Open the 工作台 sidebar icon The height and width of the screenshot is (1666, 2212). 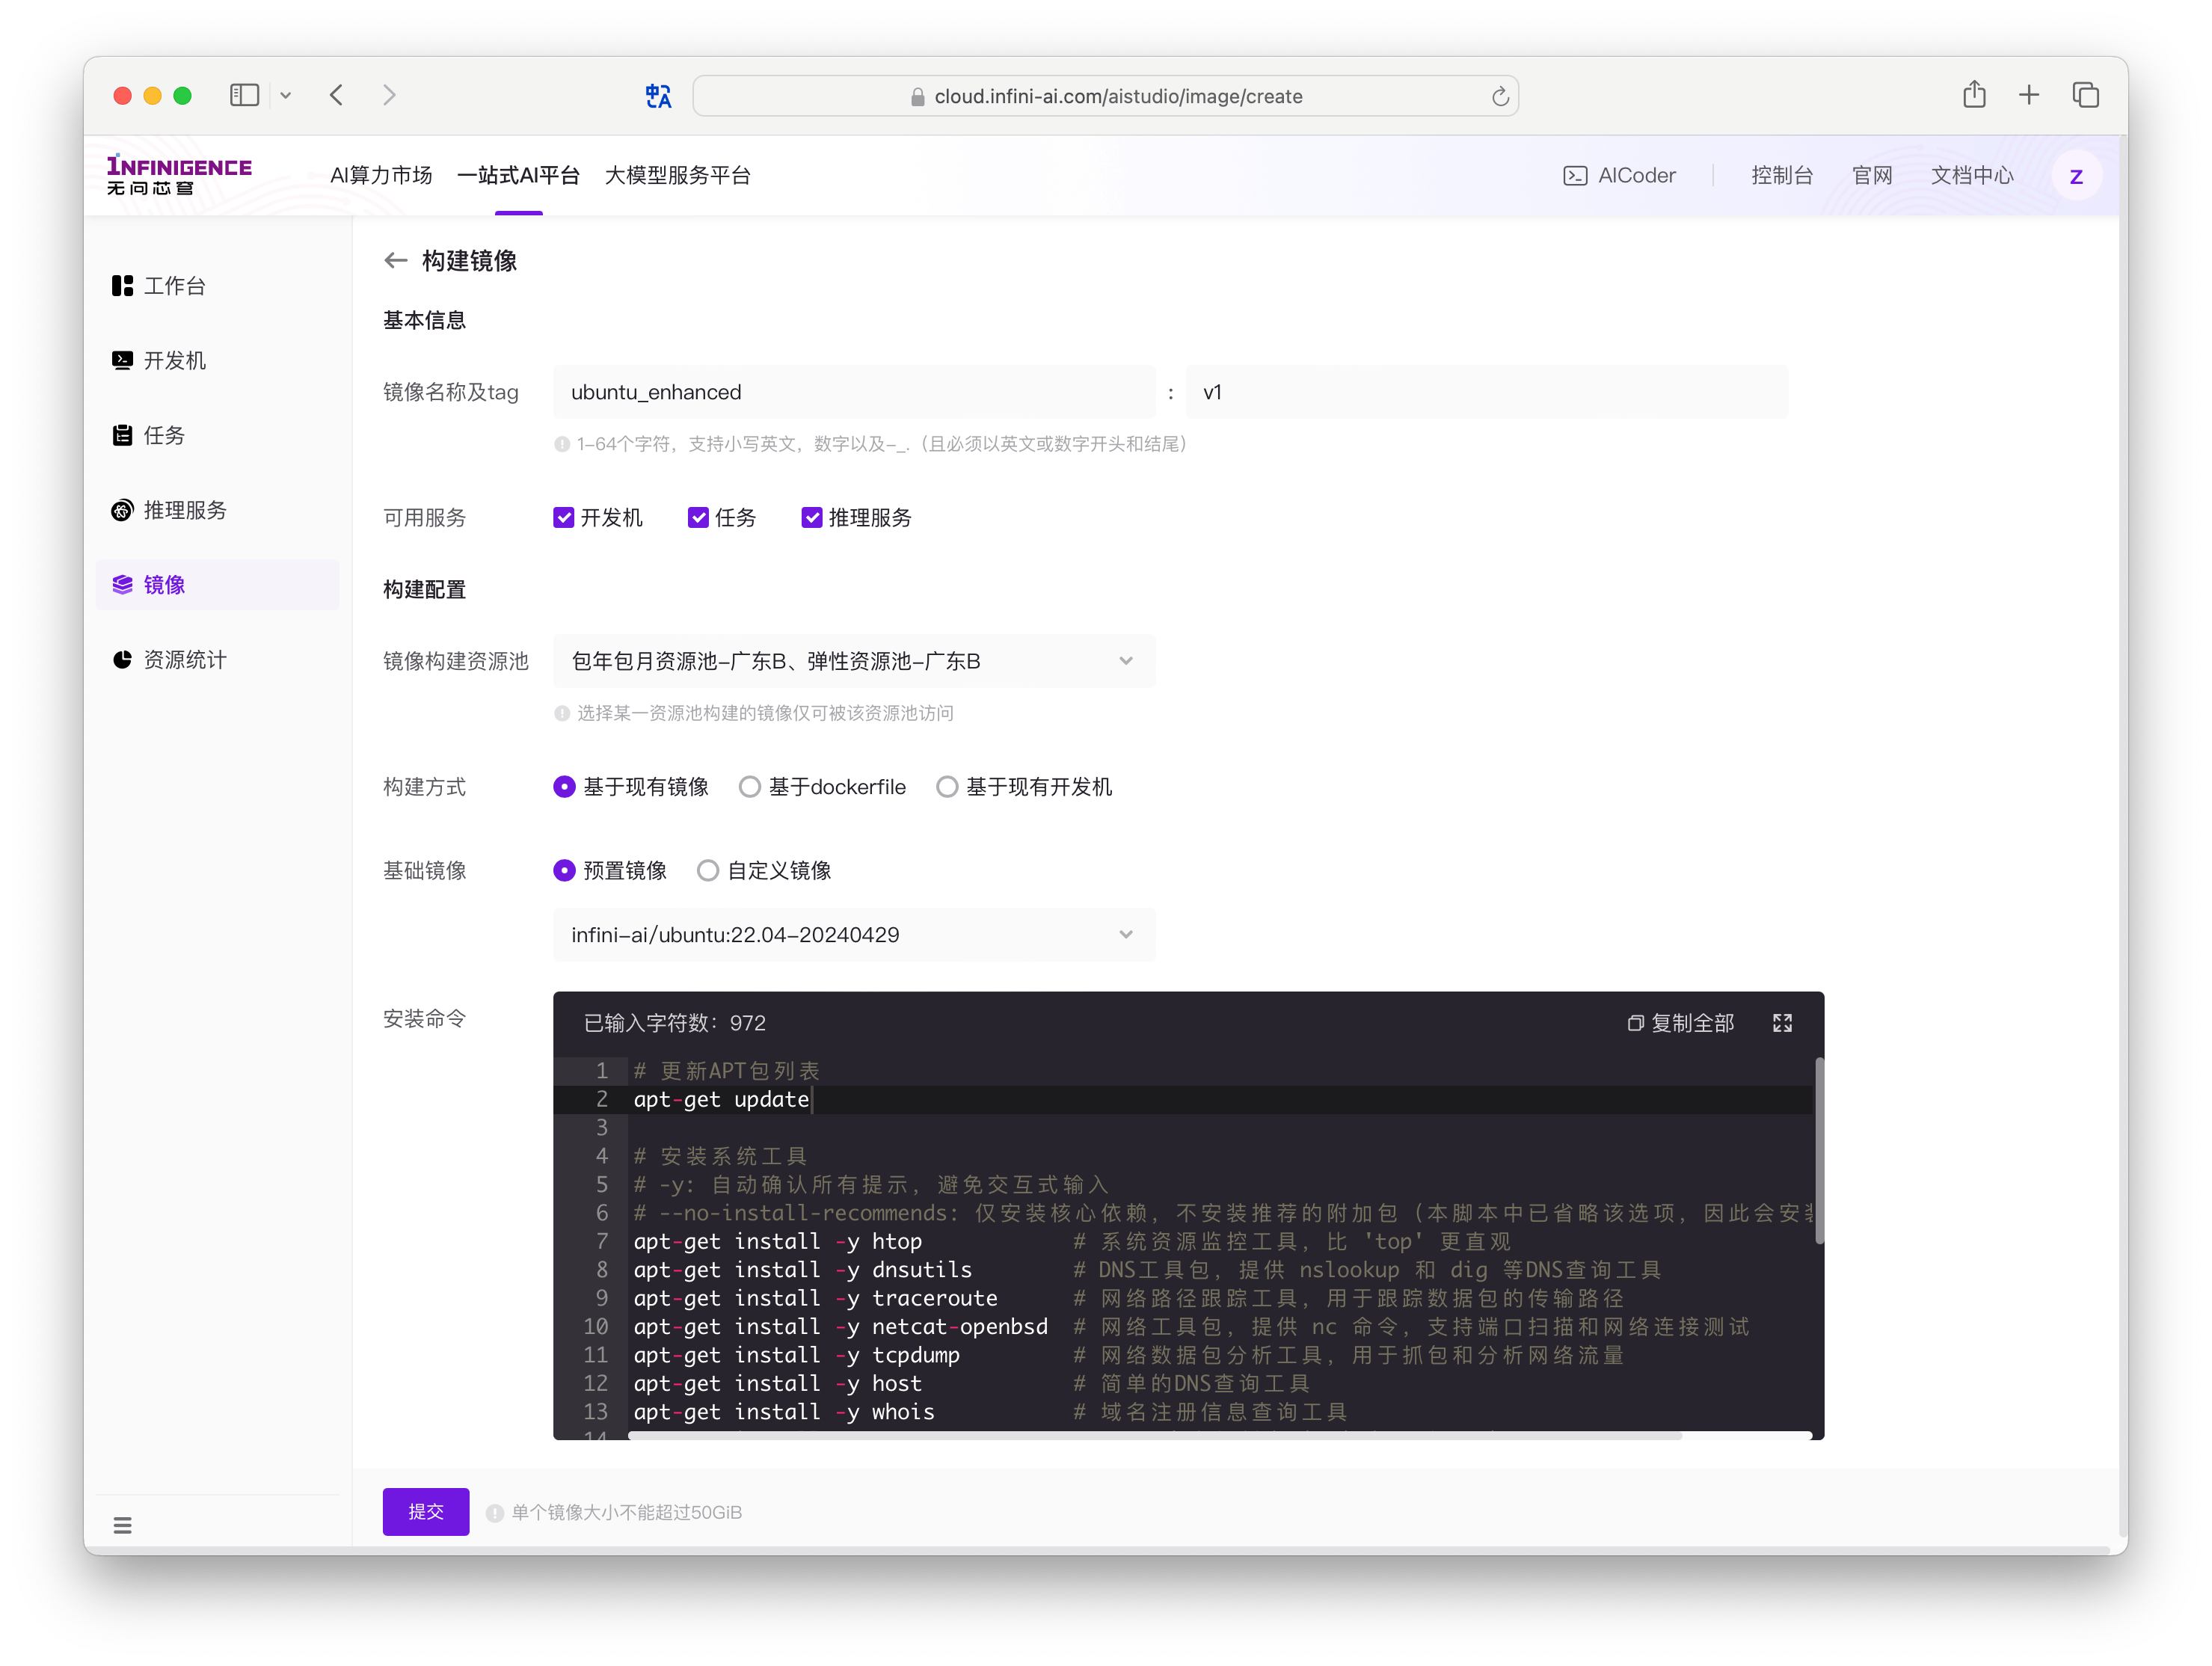click(x=122, y=286)
